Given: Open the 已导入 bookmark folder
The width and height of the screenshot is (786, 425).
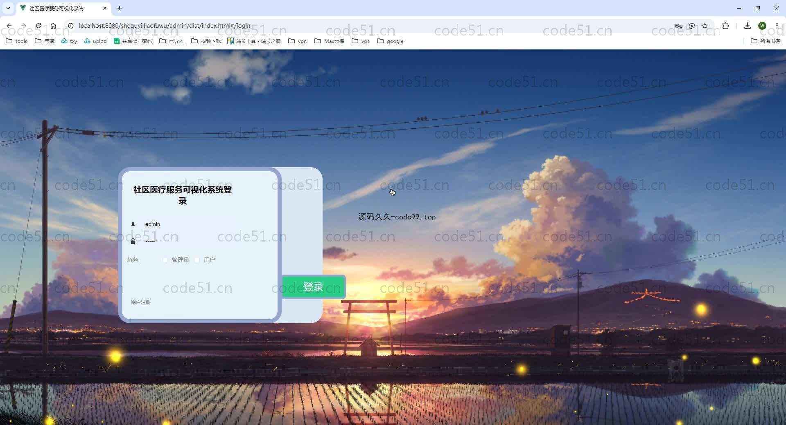Looking at the screenshot, I should coord(172,41).
